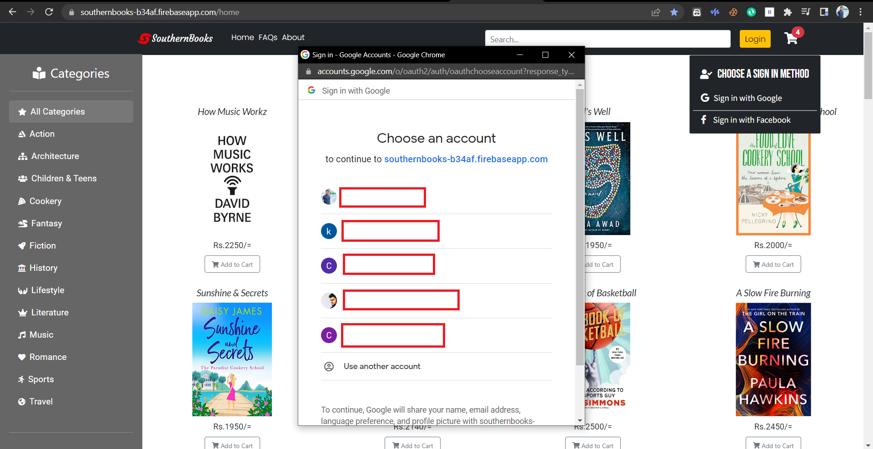
Task: Select the Sports category icon
Action: click(22, 379)
